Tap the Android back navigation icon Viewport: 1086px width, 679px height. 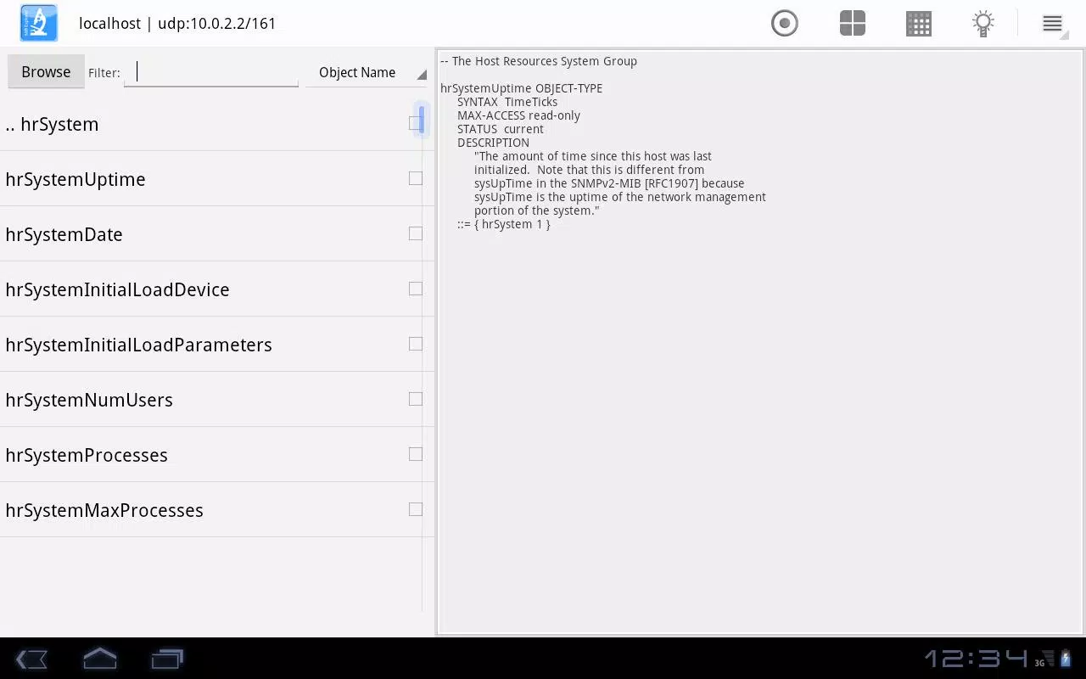pyautogui.click(x=32, y=659)
